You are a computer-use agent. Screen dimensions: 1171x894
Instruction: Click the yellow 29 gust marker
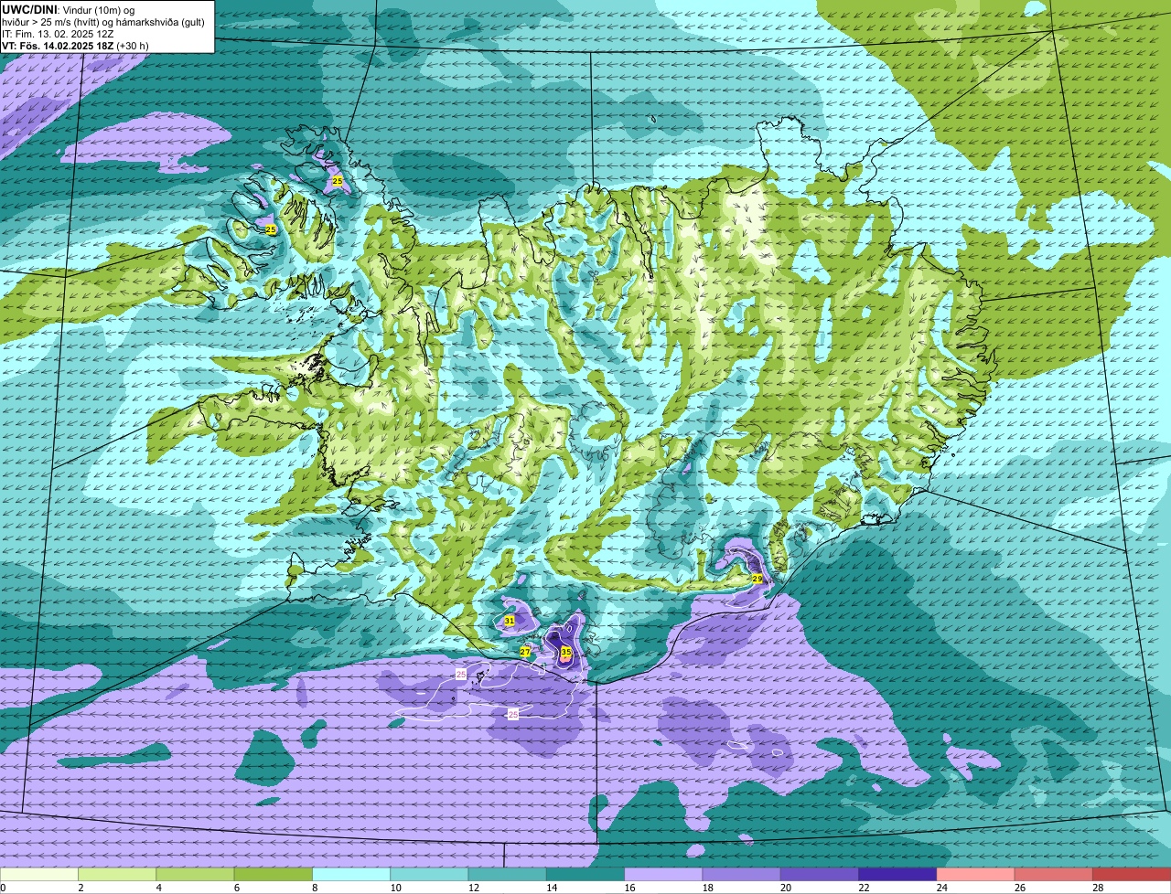click(757, 579)
